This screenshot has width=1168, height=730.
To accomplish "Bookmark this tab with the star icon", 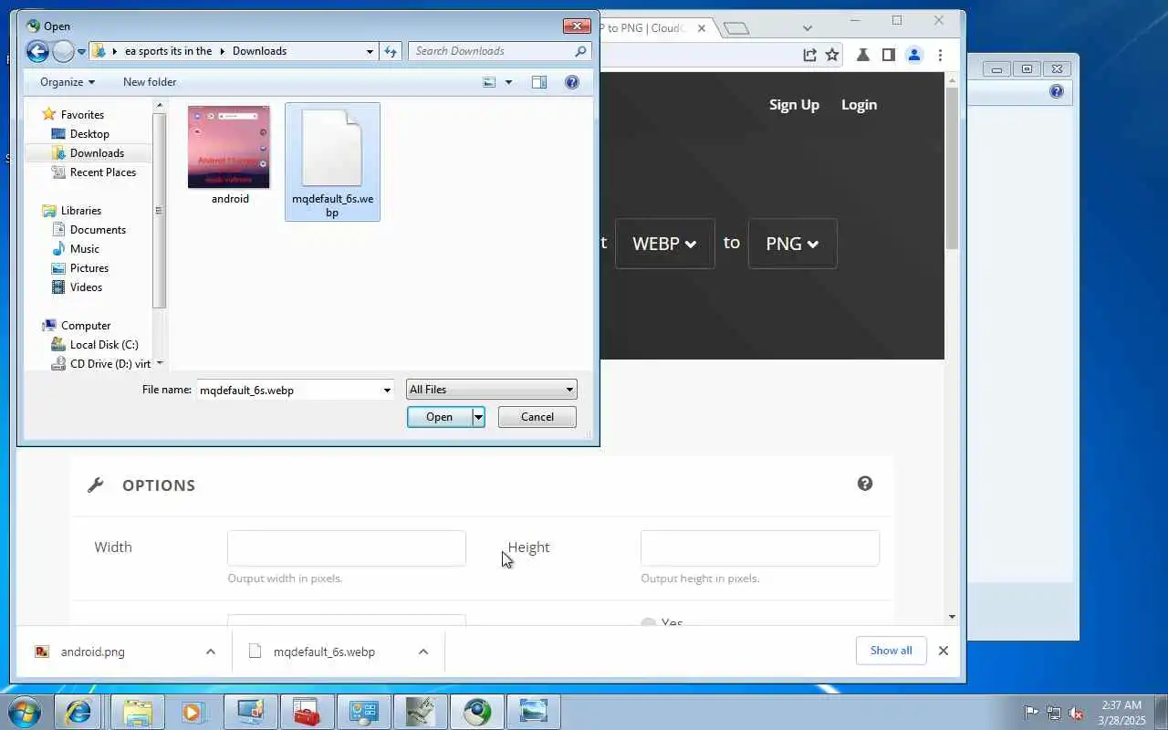I will 832,55.
